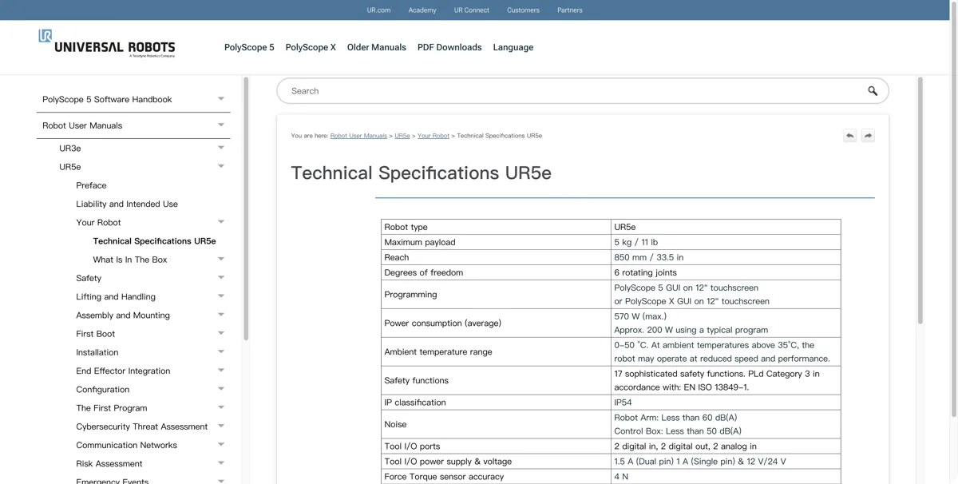Click Your Robot breadcrumb link
Image resolution: width=958 pixels, height=484 pixels.
coord(433,136)
